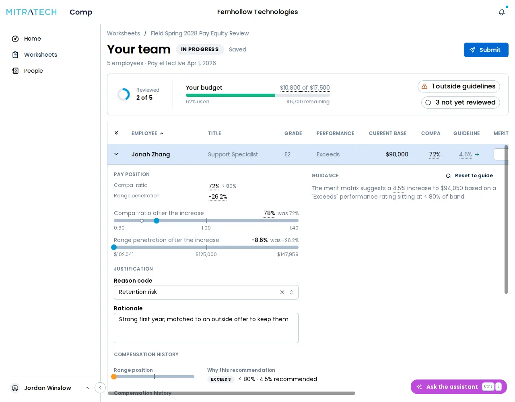
Task: Click the Field Spring 2028 Pay Equity Review breadcrumb
Action: (x=200, y=33)
